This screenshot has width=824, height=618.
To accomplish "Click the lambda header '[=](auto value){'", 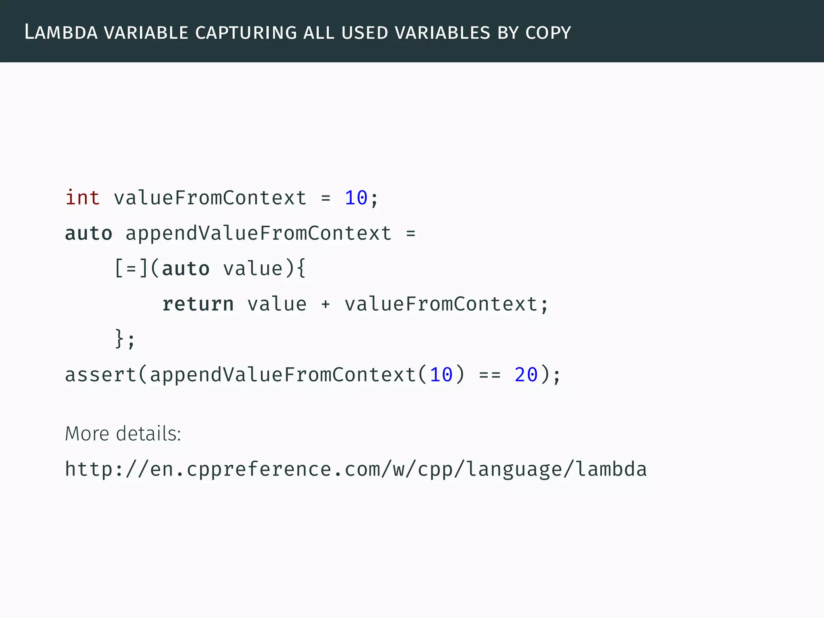I will click(x=210, y=268).
